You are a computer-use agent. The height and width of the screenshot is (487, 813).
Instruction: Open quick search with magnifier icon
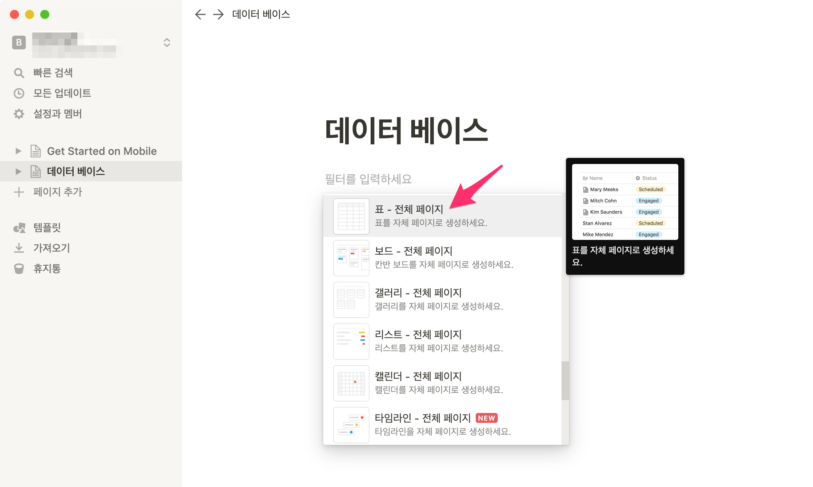coord(19,73)
